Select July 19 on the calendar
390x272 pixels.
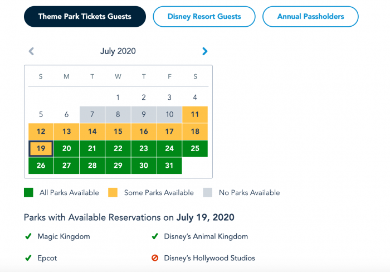[x=41, y=149]
